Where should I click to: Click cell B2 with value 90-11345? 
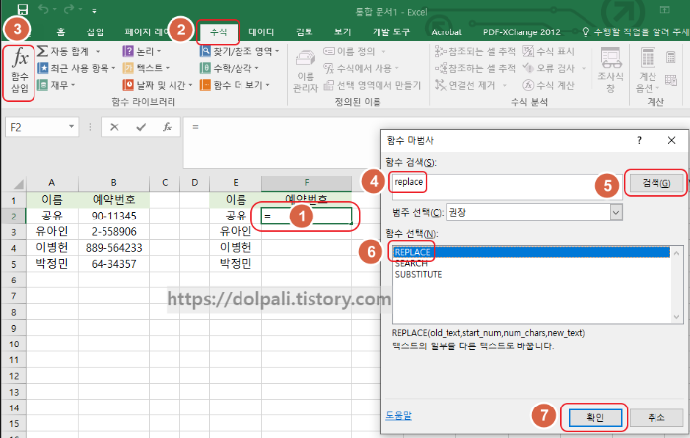[113, 216]
